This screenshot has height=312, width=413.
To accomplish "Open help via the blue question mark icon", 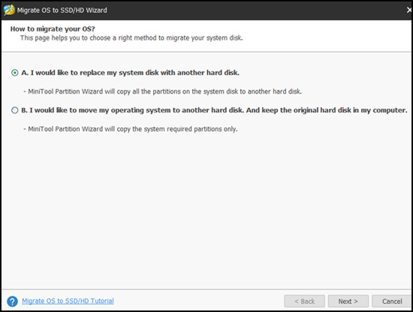I will (x=12, y=301).
